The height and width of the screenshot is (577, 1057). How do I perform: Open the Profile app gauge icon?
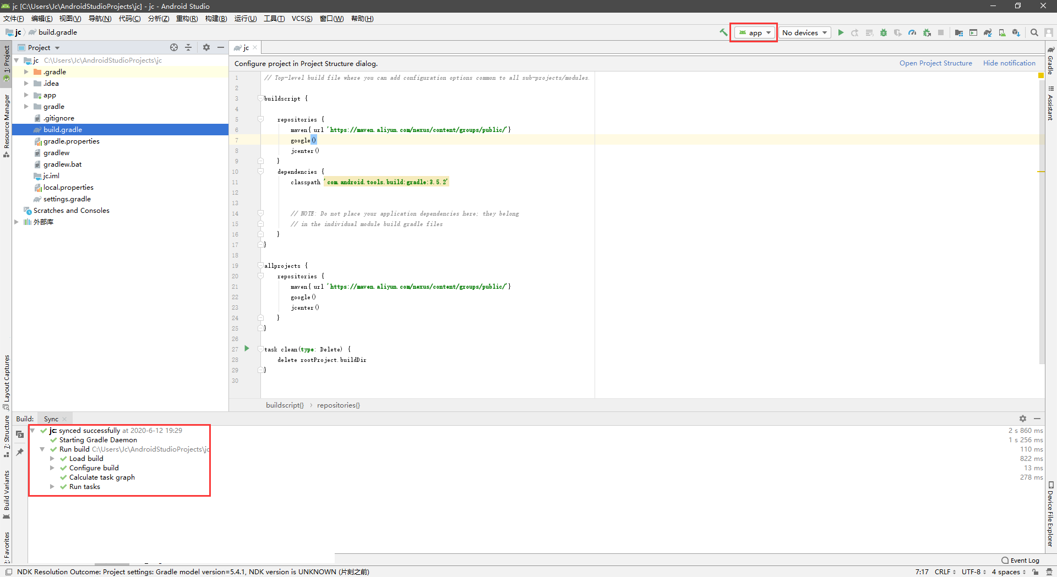(912, 32)
